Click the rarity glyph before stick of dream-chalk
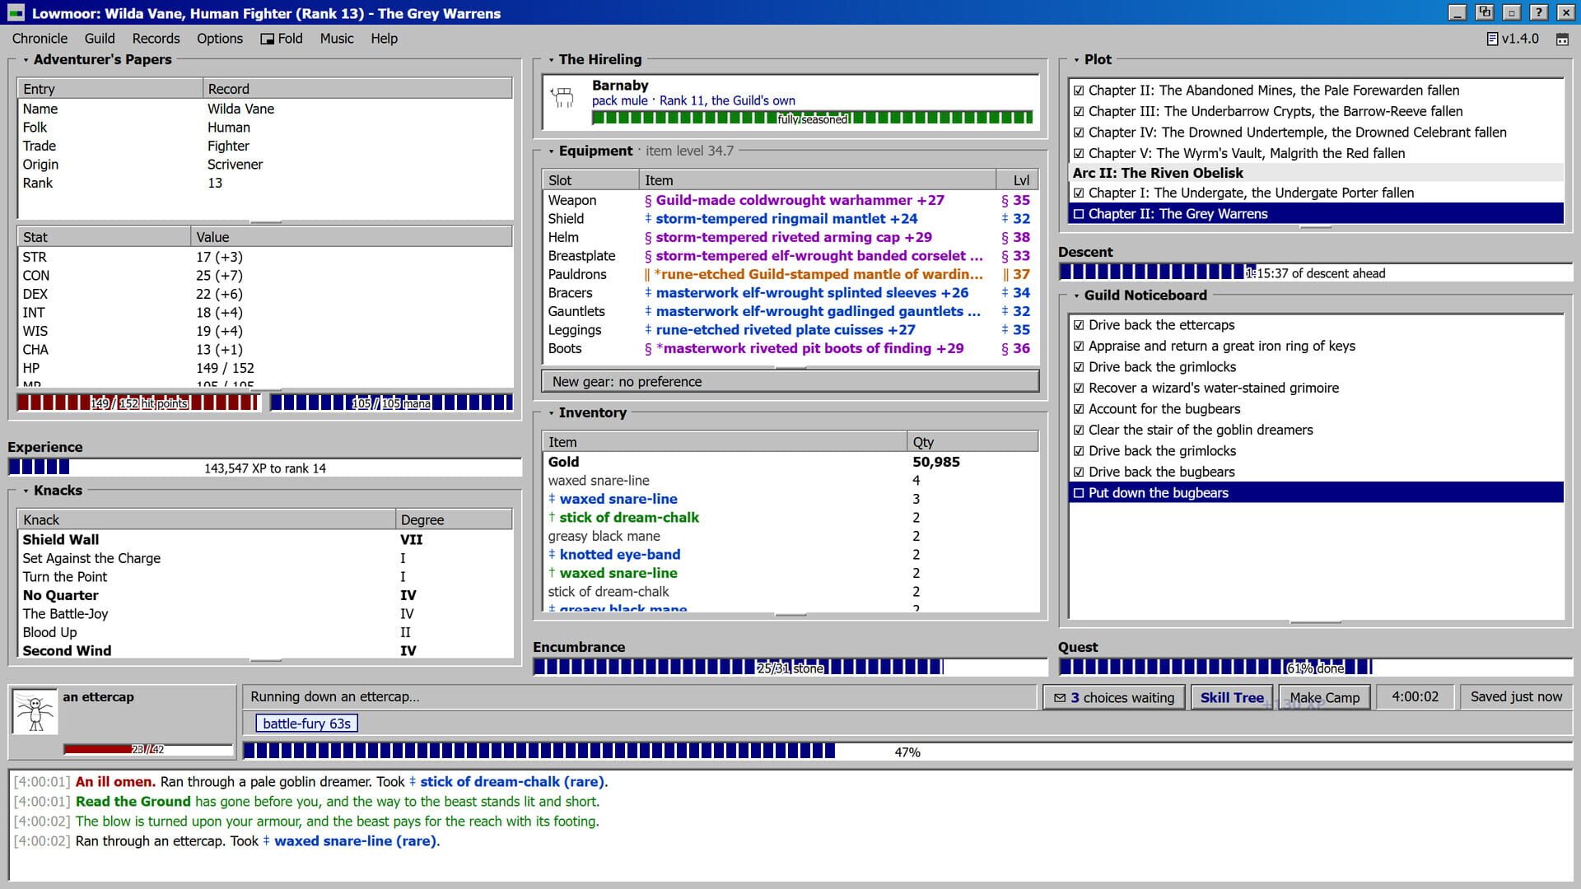The image size is (1581, 889). click(552, 518)
